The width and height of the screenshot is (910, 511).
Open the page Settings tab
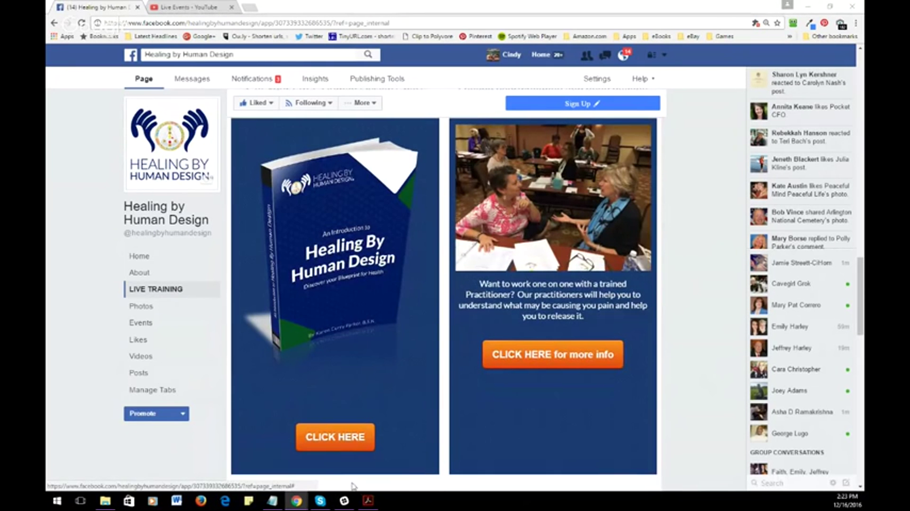coord(597,79)
